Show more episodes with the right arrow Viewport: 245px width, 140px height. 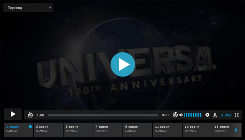(x=236, y=130)
